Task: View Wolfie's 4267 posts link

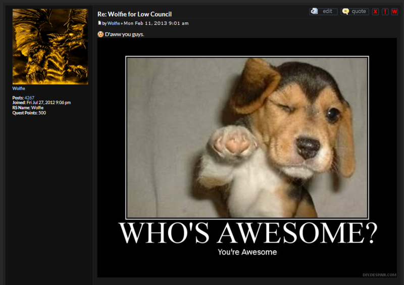Action: pyautogui.click(x=29, y=98)
